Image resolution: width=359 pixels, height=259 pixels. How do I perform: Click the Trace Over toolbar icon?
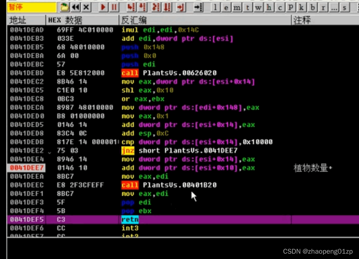pyautogui.click(x=167, y=7)
